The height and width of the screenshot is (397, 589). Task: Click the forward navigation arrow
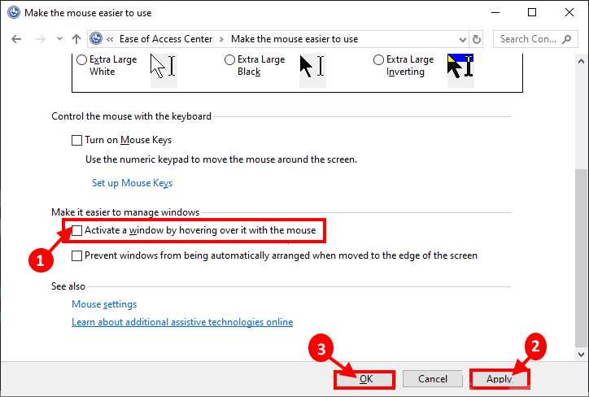(40, 39)
